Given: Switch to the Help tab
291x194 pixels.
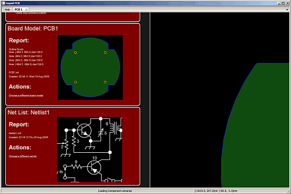Looking at the screenshot, I should coord(7,10).
